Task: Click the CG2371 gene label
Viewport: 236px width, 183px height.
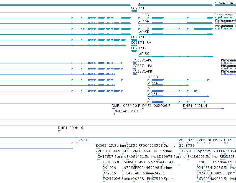Action: tap(138, 8)
